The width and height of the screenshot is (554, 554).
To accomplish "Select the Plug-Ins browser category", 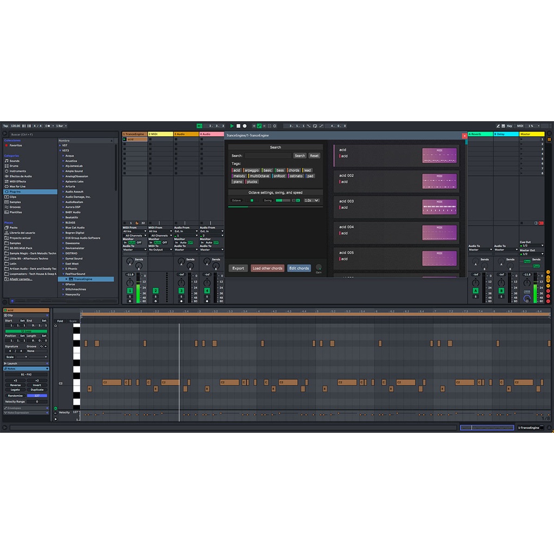I will [x=16, y=192].
